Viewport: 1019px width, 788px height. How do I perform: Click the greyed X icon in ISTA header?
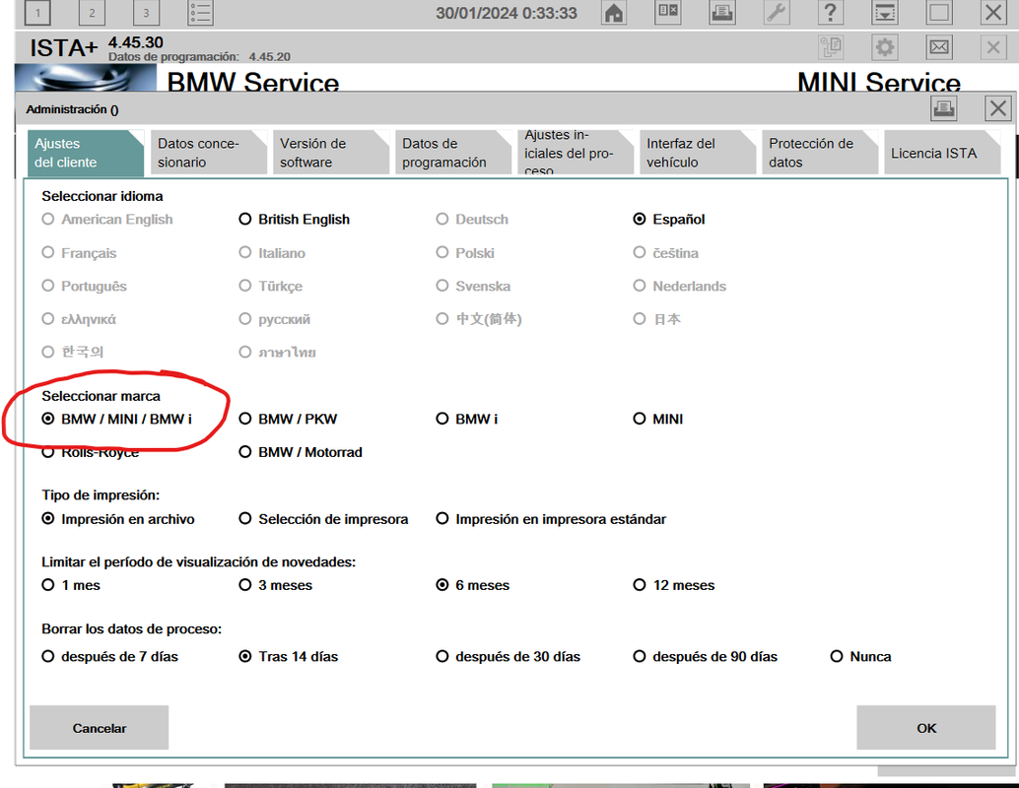click(993, 46)
